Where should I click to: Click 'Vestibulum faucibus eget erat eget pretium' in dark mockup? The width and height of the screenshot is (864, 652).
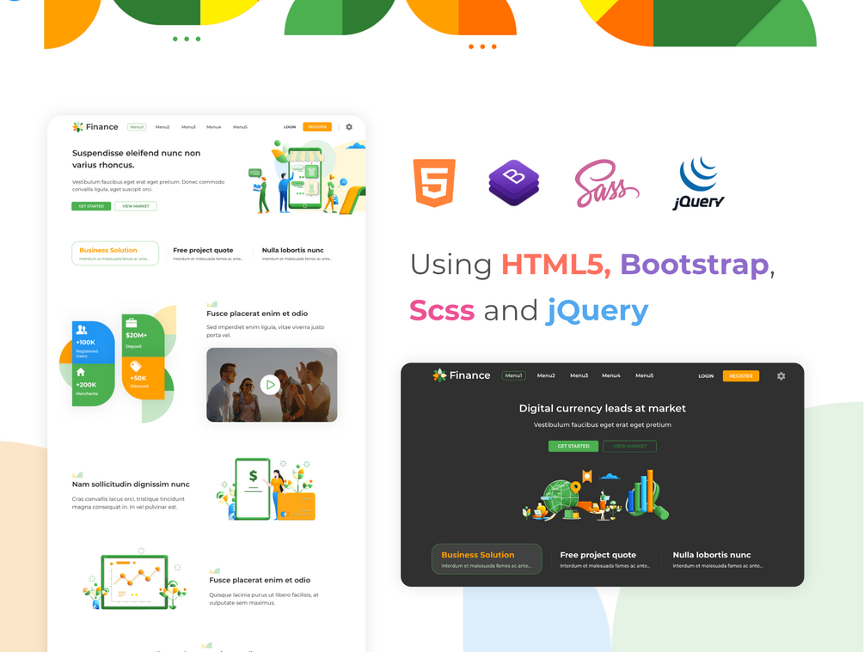pos(603,424)
